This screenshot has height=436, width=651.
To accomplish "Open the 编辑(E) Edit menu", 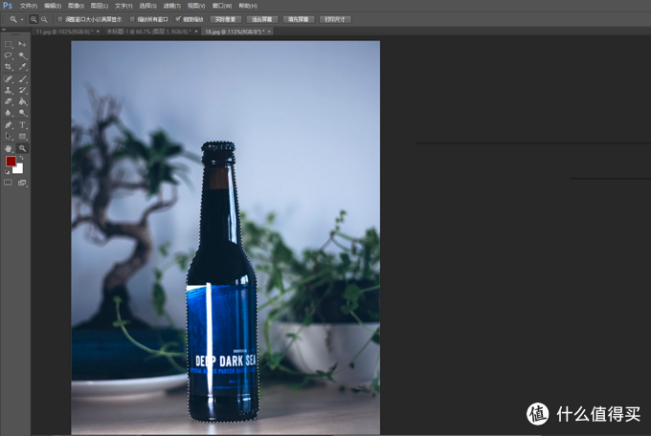I will pos(53,6).
